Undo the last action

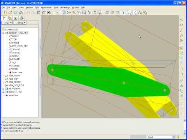click(28, 12)
